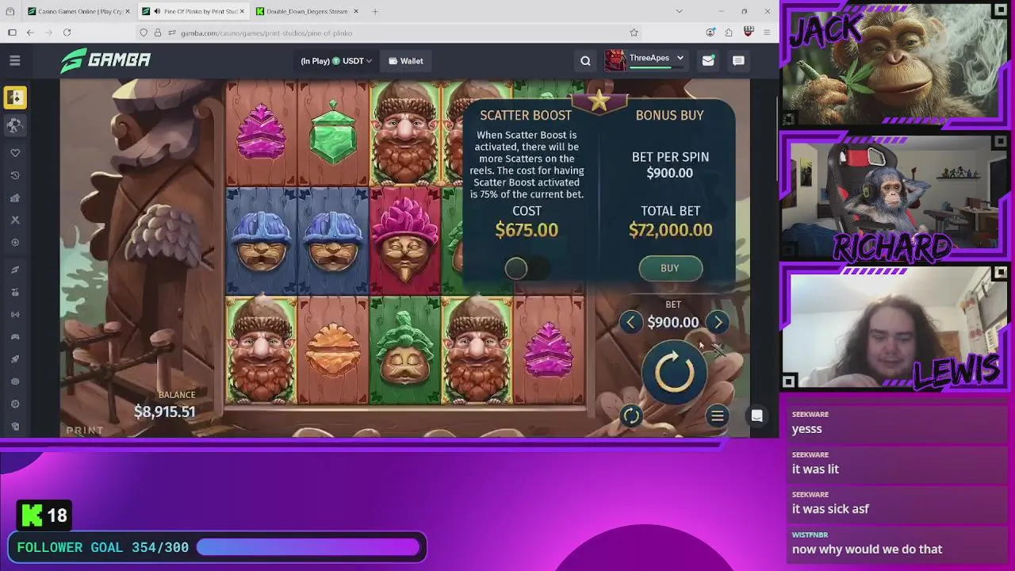Open the Gamba mail inbox icon
Viewport: 1015px width, 571px height.
pyautogui.click(x=708, y=61)
